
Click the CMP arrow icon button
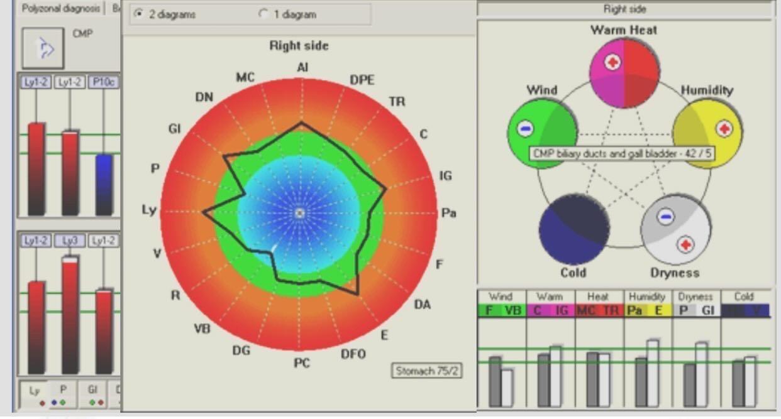tap(43, 48)
